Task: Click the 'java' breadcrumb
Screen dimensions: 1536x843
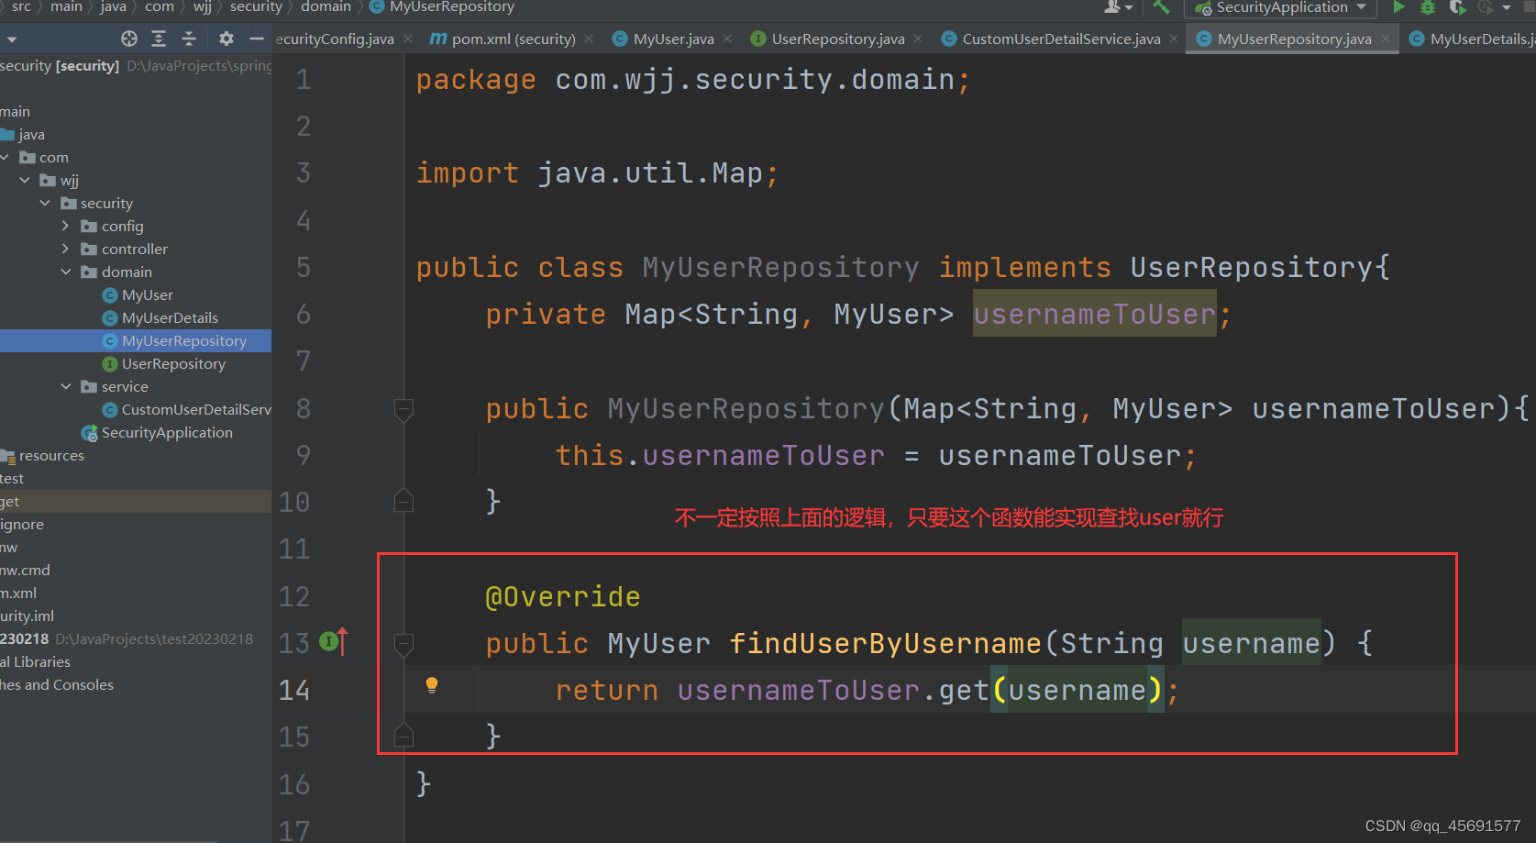Action: click(x=113, y=7)
